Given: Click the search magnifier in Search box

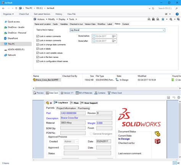Looking at the screenshot, I should pyautogui.click(x=176, y=8).
